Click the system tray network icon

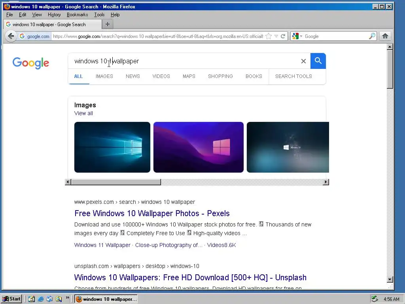[375, 299]
